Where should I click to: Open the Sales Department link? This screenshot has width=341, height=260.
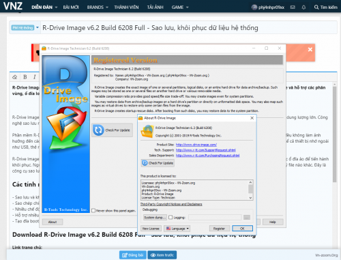coord(207,156)
